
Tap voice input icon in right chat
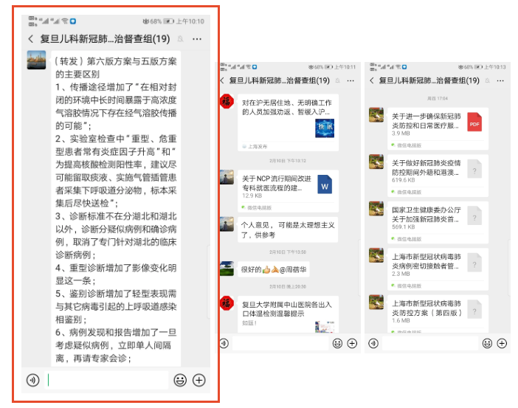click(x=373, y=344)
